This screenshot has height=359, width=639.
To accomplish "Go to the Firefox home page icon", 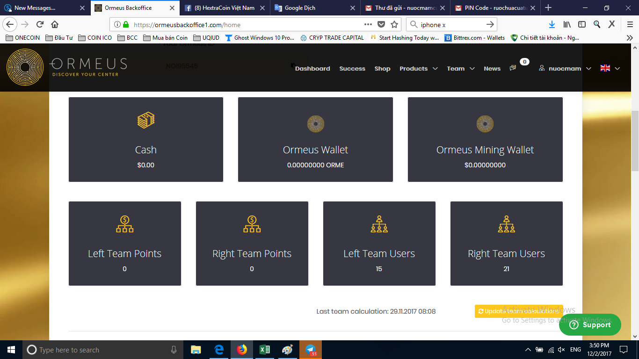I will pyautogui.click(x=55, y=24).
